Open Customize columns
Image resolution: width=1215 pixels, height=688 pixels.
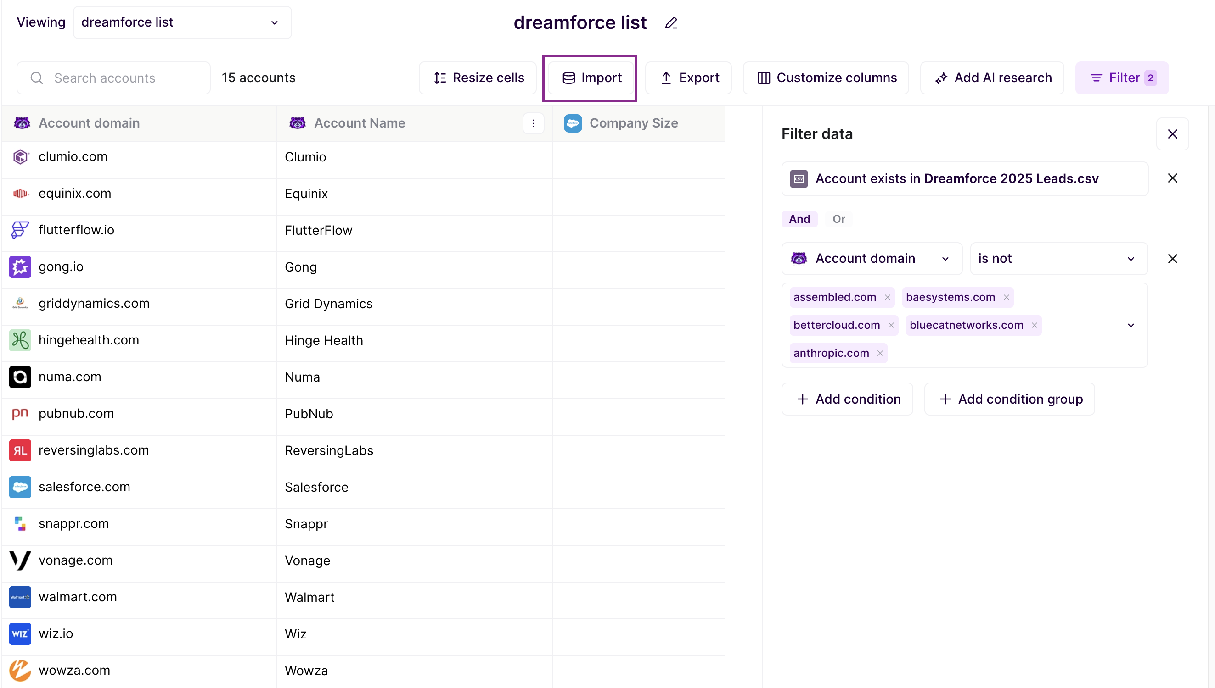pos(826,78)
